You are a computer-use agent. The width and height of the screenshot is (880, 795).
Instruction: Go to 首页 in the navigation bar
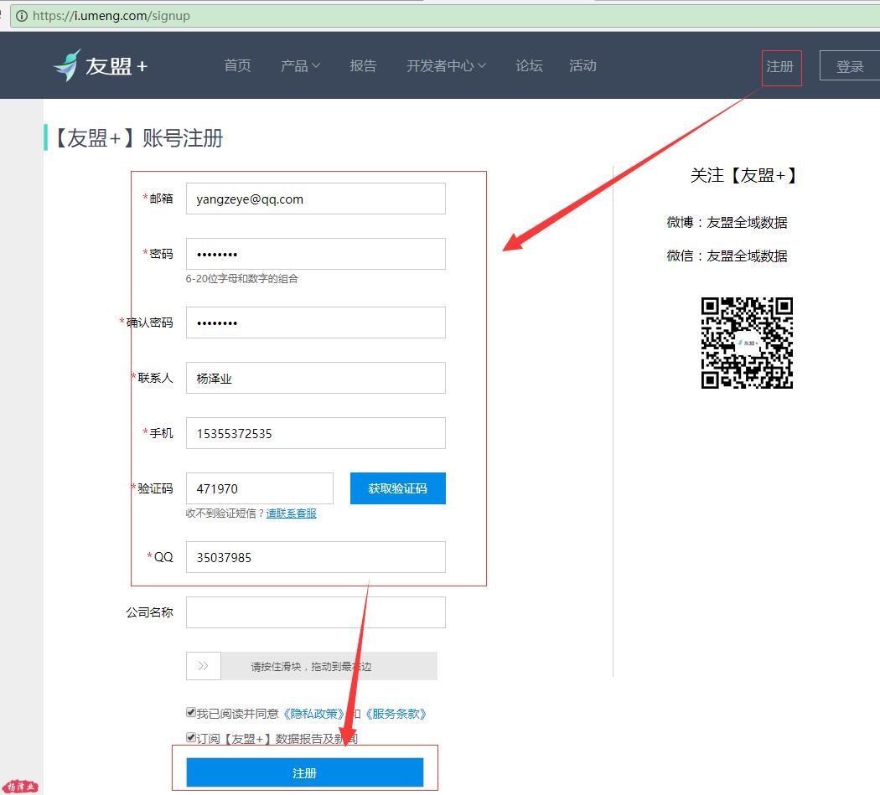tap(237, 65)
